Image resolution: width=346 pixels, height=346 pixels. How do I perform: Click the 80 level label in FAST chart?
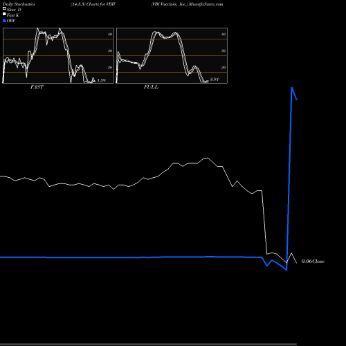(x=110, y=34)
